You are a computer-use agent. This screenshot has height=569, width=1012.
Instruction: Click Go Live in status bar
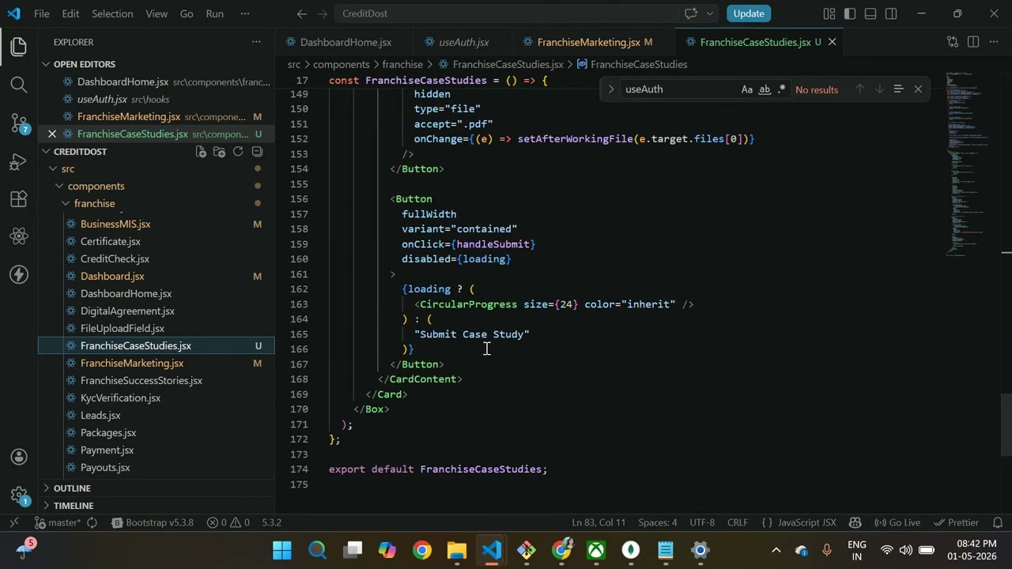897,522
